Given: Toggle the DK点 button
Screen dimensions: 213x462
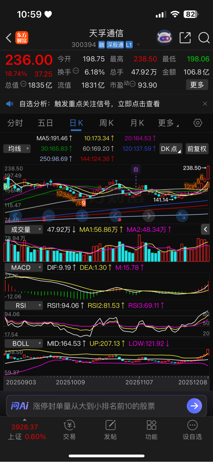Looking at the screenshot, I should [171, 149].
